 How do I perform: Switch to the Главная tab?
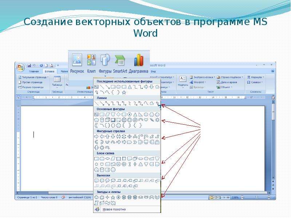(x=34, y=71)
